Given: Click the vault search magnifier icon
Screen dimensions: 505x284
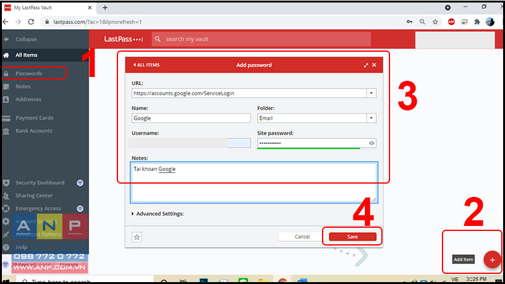Looking at the screenshot, I should pyautogui.click(x=157, y=39).
